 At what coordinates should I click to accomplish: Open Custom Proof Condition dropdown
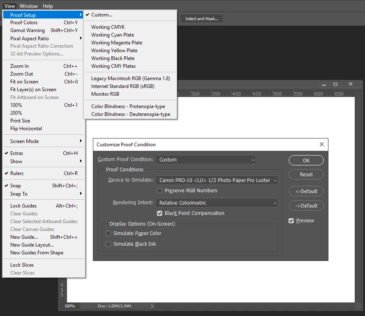click(206, 160)
